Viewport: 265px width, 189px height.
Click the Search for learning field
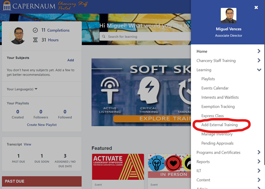tap(145, 37)
